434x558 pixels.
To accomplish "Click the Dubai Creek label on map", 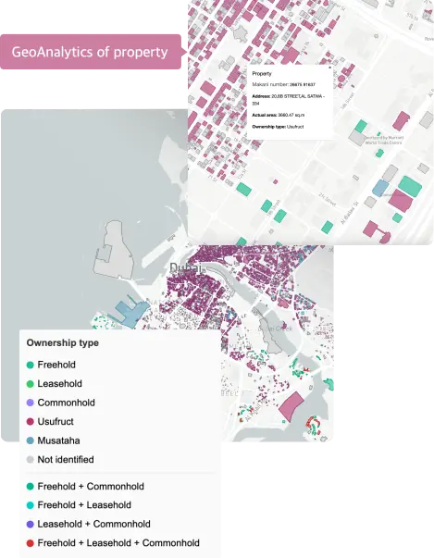I will [x=275, y=329].
